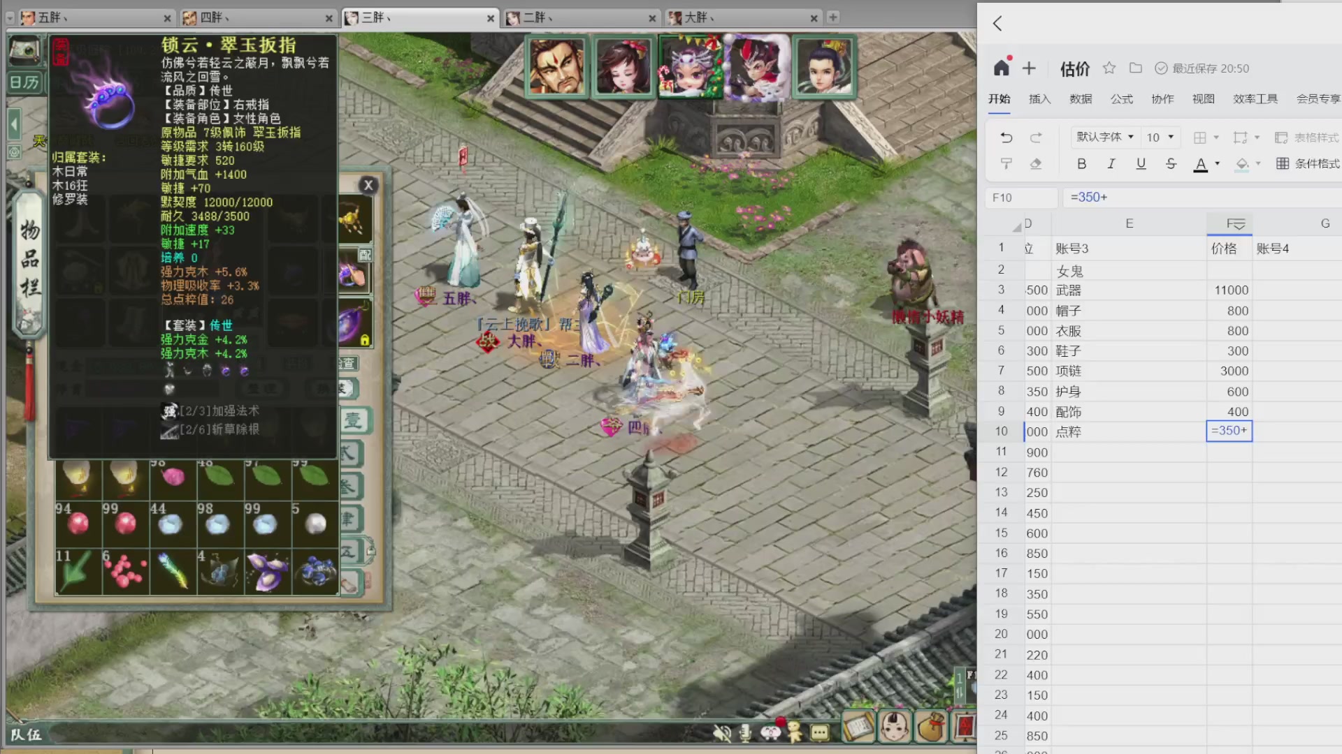Toggle bold formatting
This screenshot has width=1342, height=754.
pos(1081,163)
